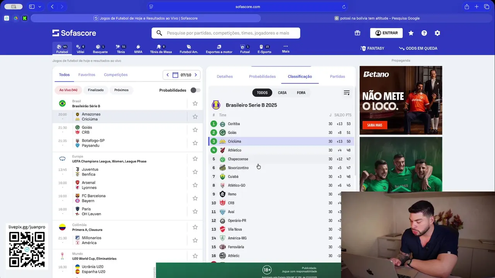Viewport: 495px width, 278px height.
Task: Open the gift box icon
Action: tap(357, 33)
